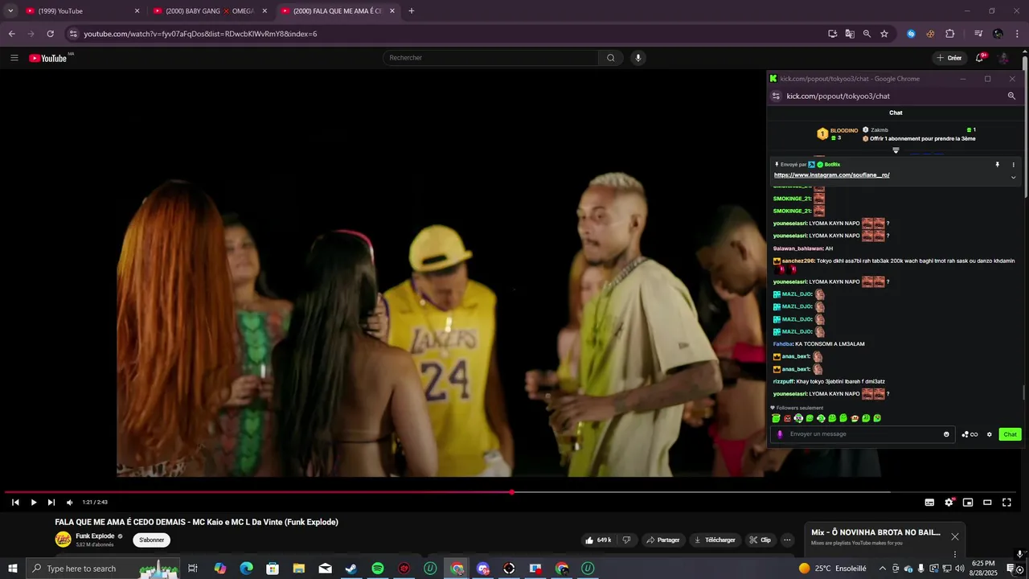The width and height of the screenshot is (1029, 579).
Task: Open site info icon in Kick popout
Action: click(776, 96)
